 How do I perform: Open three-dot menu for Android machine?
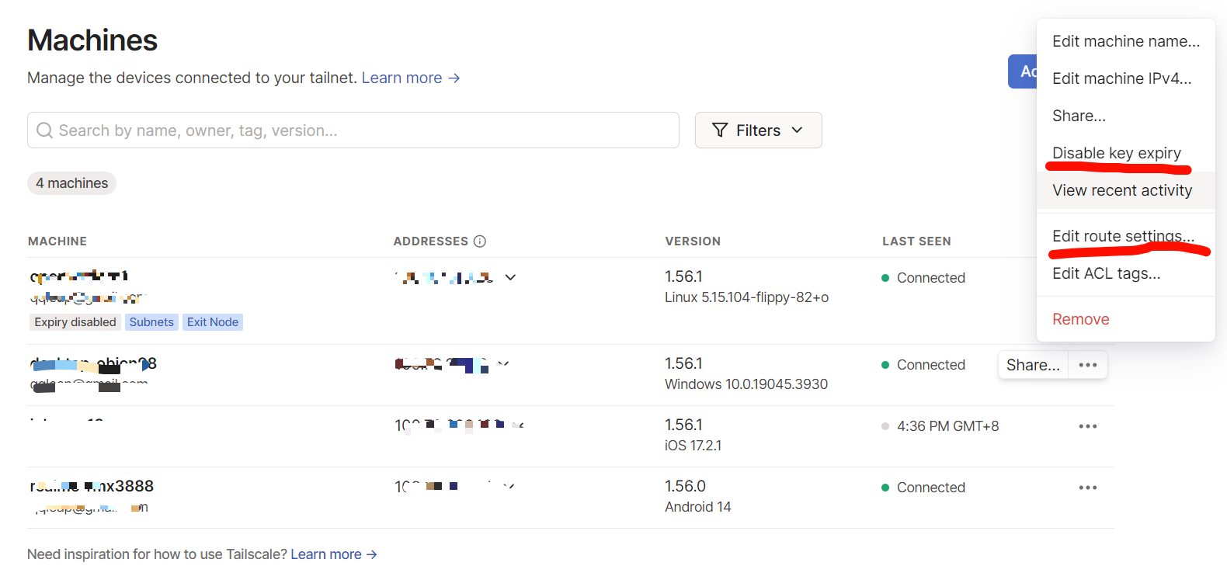[x=1087, y=488]
